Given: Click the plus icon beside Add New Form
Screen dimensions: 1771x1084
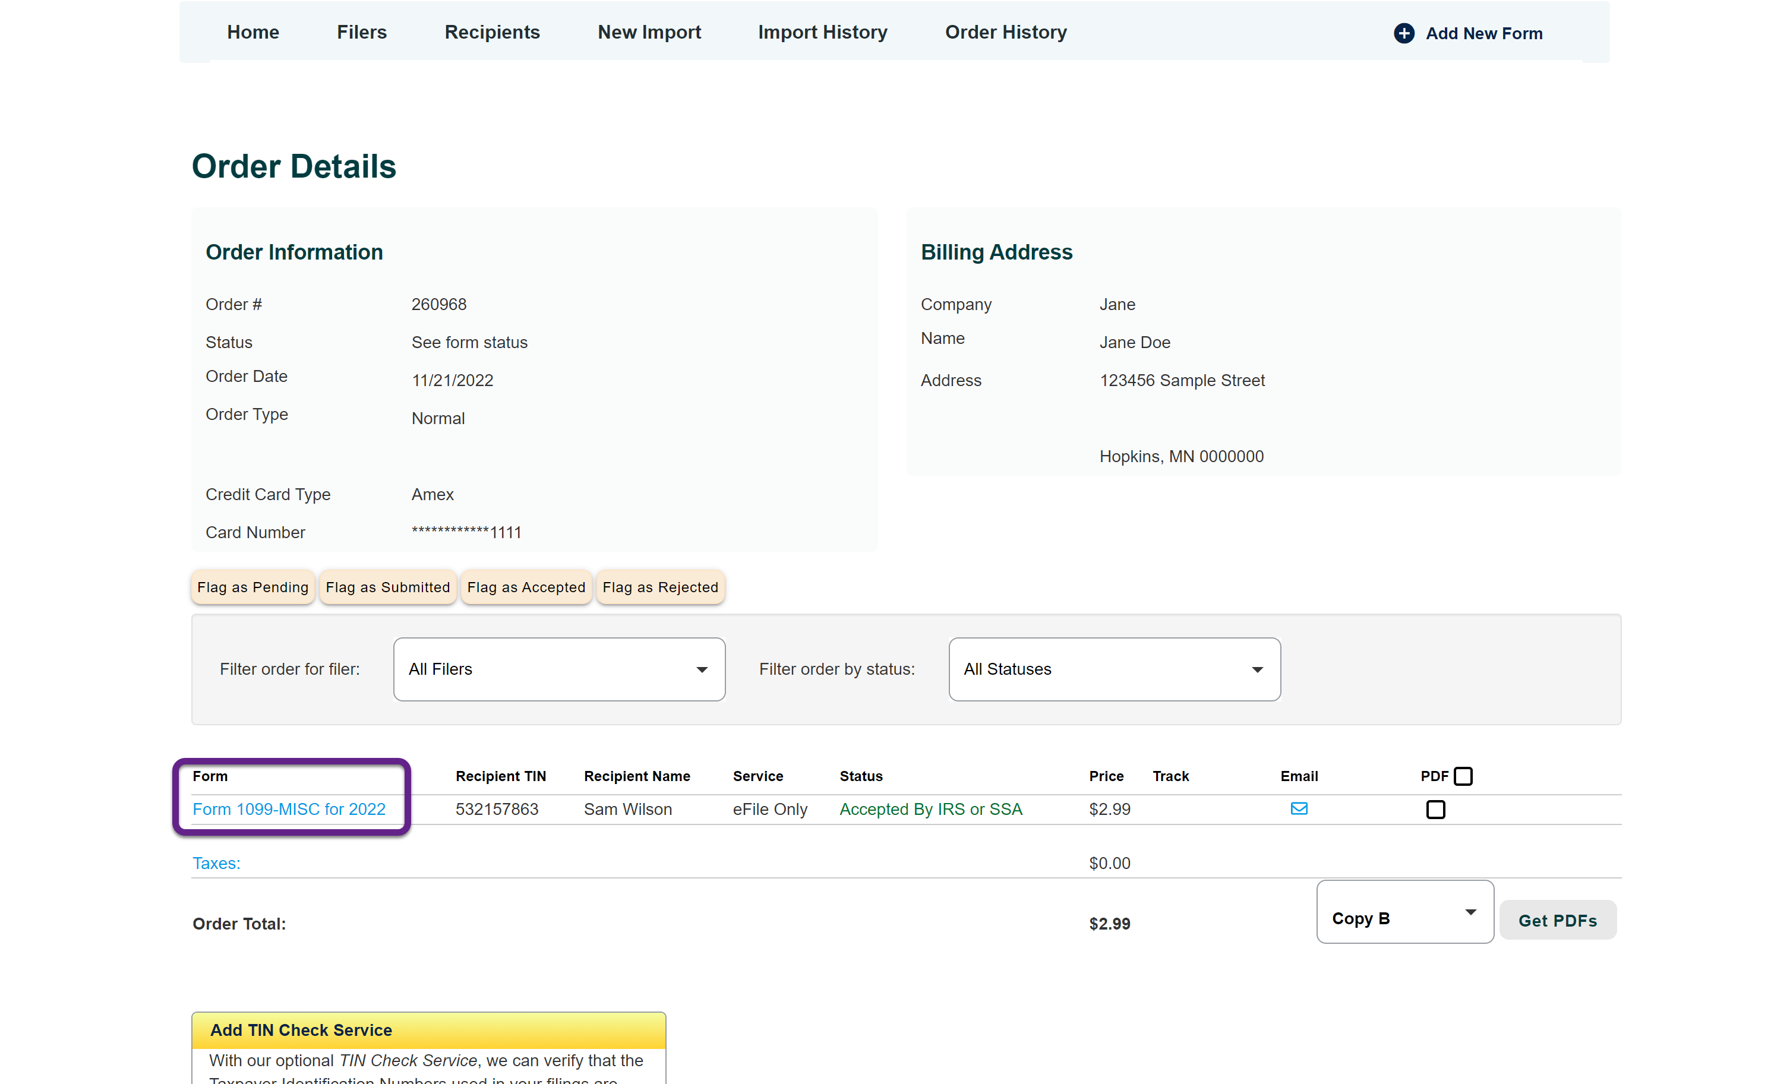Looking at the screenshot, I should pos(1403,33).
